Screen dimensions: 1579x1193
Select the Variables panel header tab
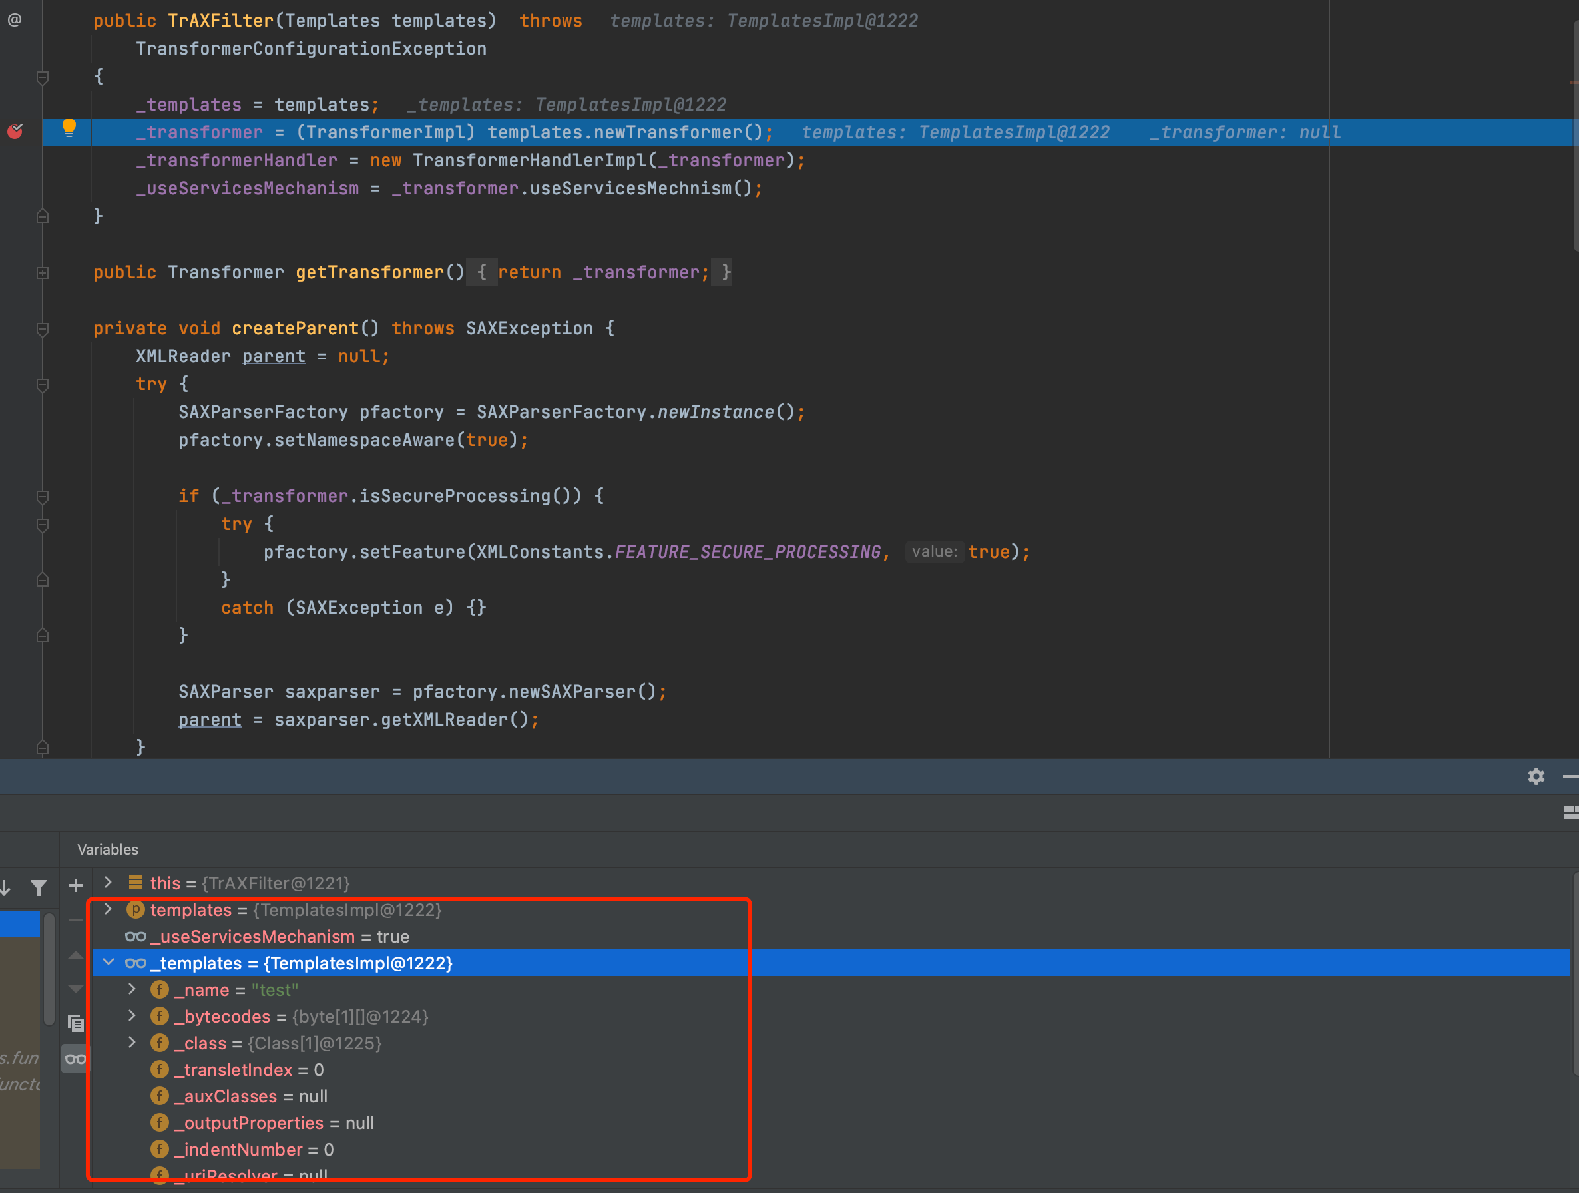[108, 849]
